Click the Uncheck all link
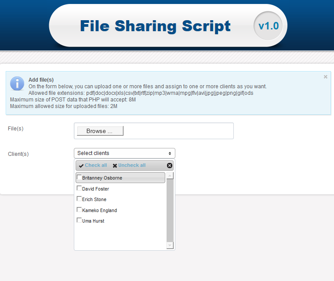Viewport: 334px width, 281px height. point(132,165)
